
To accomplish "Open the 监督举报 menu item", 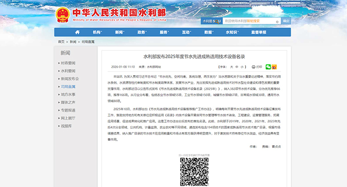I will click(258, 32).
